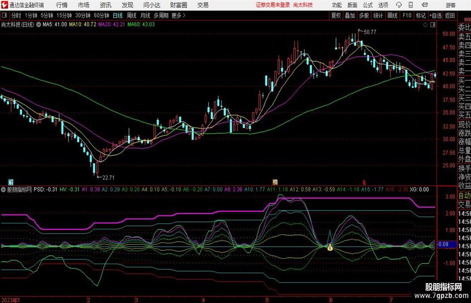Open the mobile phone icon
Viewport: 471px width, 303px height.
(411, 5)
